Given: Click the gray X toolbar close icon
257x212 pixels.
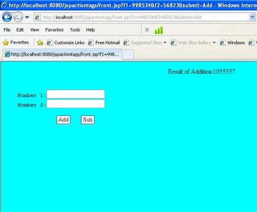Looking at the screenshot, I should coord(147,30).
